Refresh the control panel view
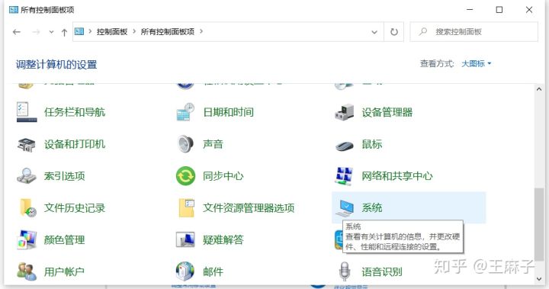The height and width of the screenshot is (289, 549). [x=394, y=32]
